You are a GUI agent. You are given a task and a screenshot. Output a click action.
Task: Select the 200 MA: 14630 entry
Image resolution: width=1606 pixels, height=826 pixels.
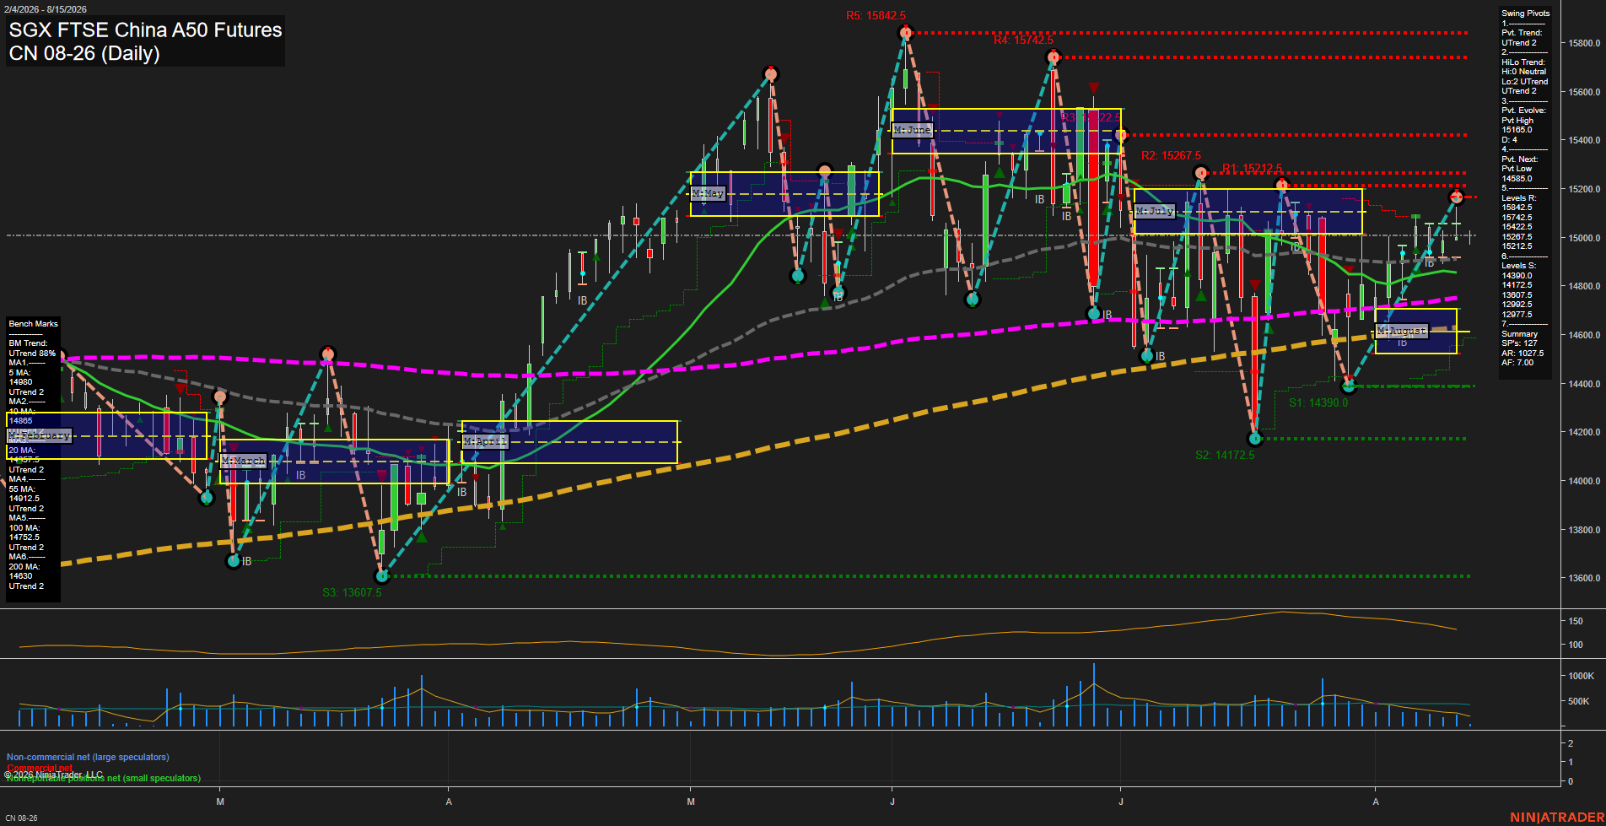click(x=24, y=572)
